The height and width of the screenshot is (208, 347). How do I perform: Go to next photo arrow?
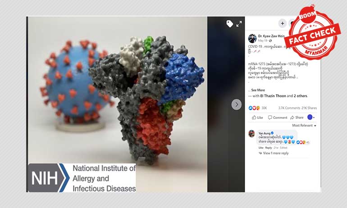236,104
